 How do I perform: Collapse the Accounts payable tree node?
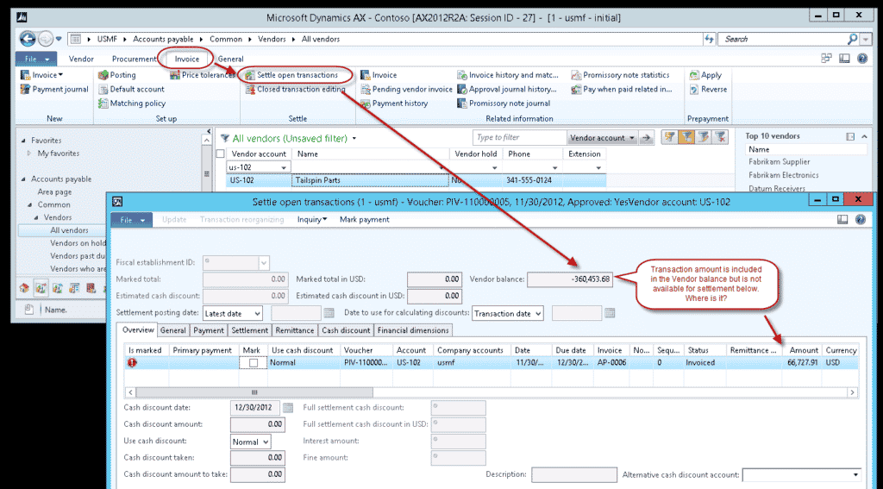coord(23,179)
